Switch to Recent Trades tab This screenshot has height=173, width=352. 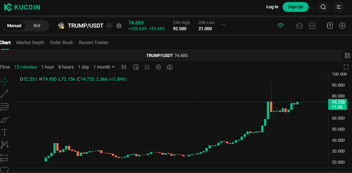(93, 43)
